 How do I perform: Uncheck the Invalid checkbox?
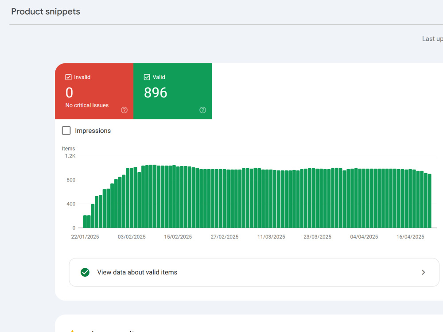tap(68, 77)
